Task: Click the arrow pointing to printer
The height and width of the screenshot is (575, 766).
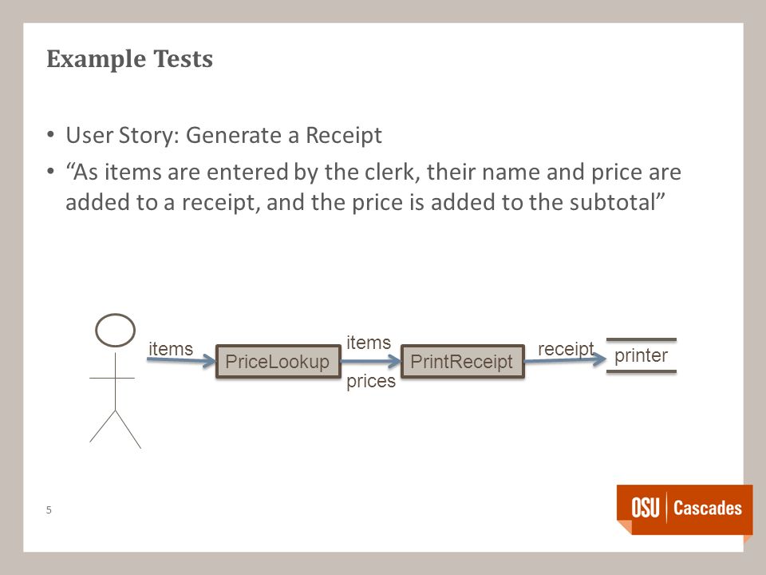Action: point(565,360)
